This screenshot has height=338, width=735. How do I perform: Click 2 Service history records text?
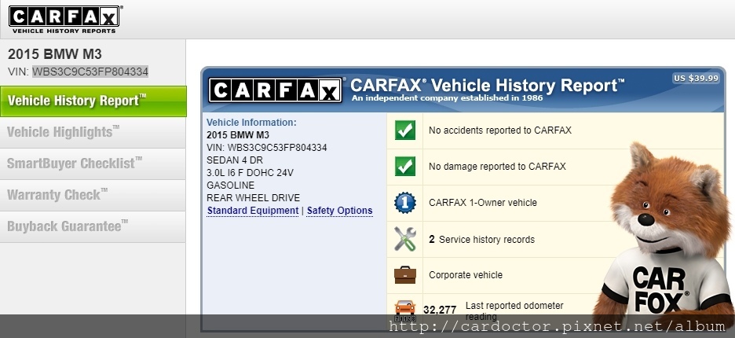tap(482, 240)
